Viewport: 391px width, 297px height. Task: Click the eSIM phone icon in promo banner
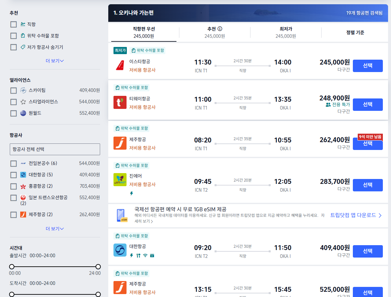click(122, 215)
